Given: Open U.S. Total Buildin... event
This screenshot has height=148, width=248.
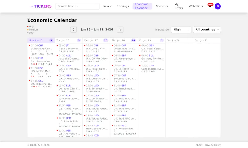Looking at the screenshot, I should pos(69,122).
